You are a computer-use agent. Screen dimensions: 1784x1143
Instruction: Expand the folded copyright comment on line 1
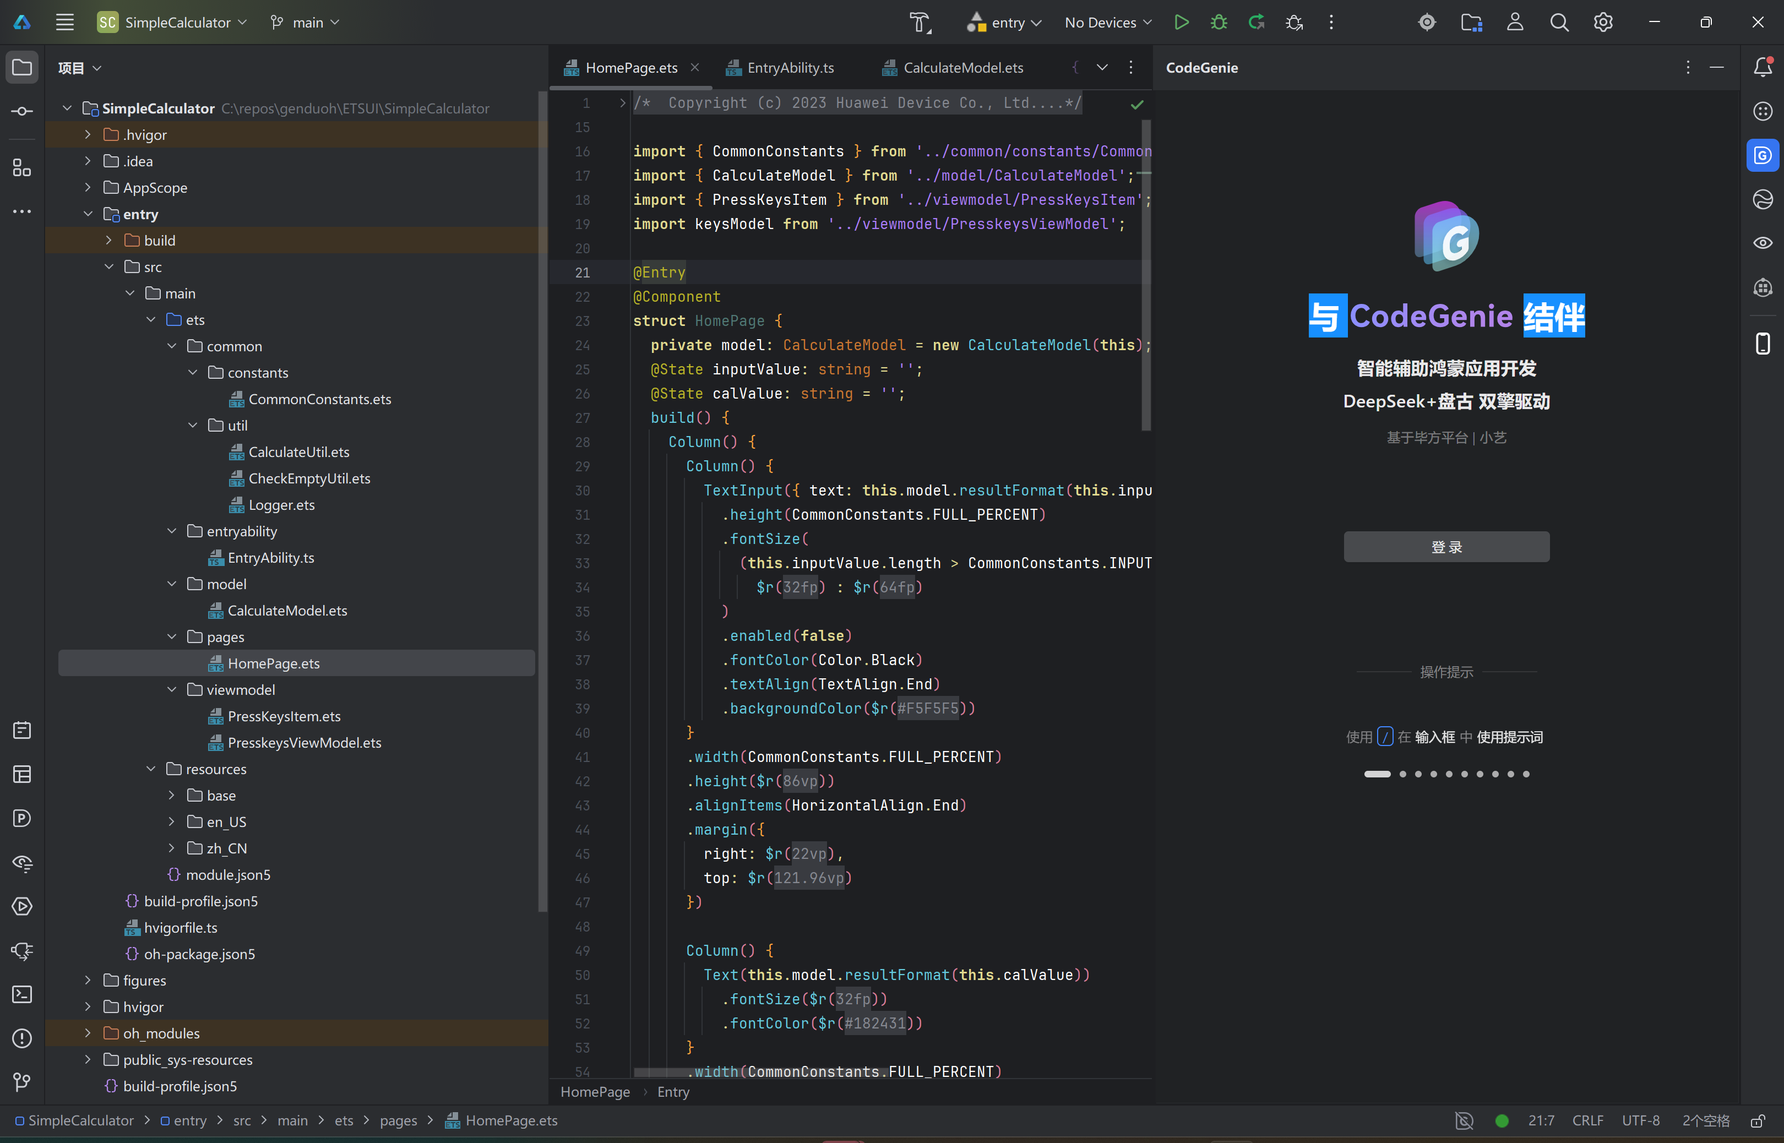(x=622, y=103)
